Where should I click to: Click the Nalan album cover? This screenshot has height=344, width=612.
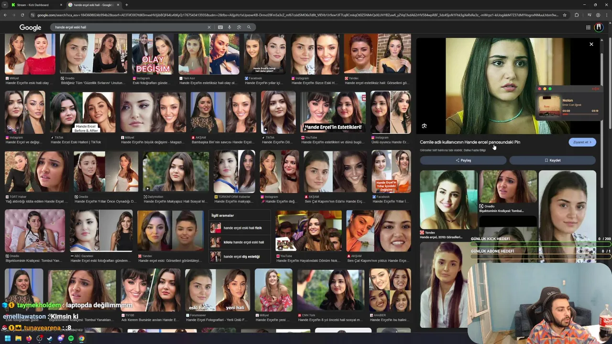click(x=549, y=106)
